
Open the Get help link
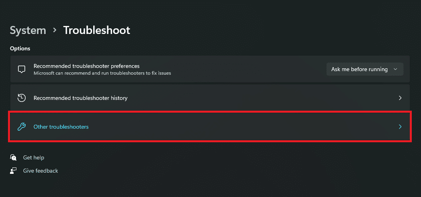coord(34,157)
